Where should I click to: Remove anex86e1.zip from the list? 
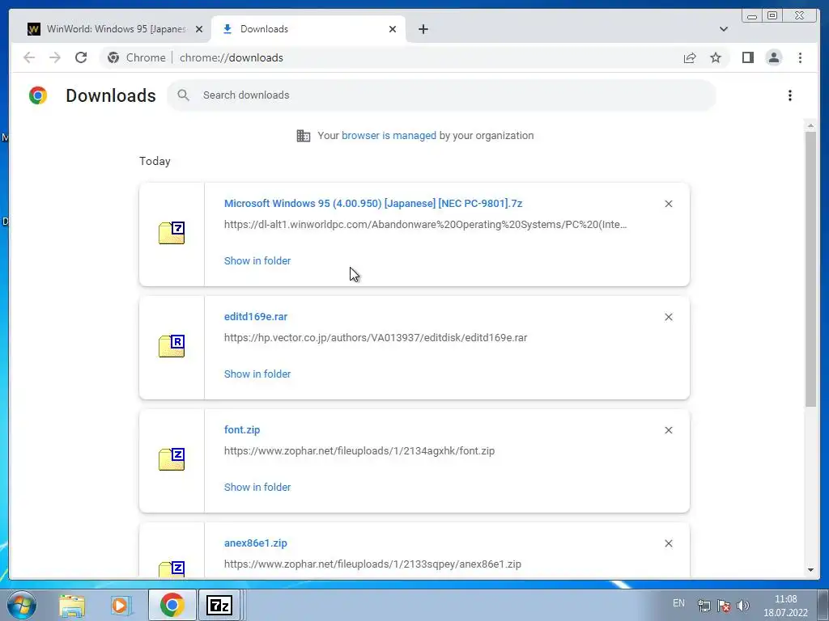pos(668,543)
